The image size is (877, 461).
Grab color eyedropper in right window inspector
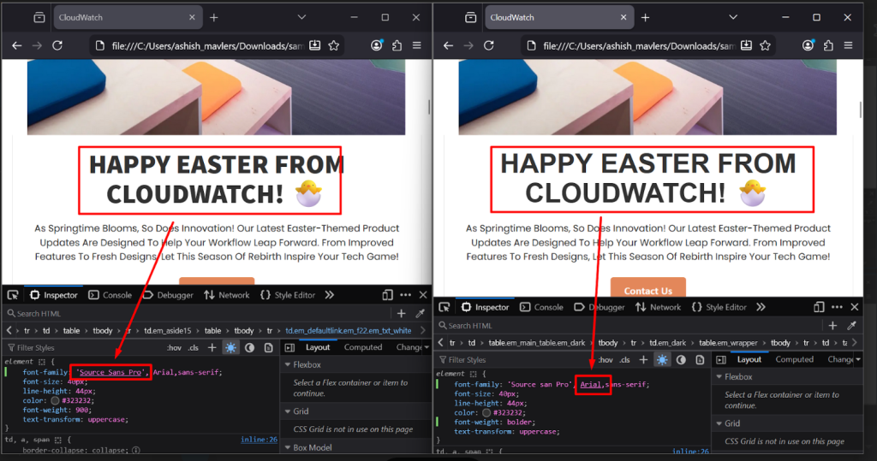coord(852,325)
